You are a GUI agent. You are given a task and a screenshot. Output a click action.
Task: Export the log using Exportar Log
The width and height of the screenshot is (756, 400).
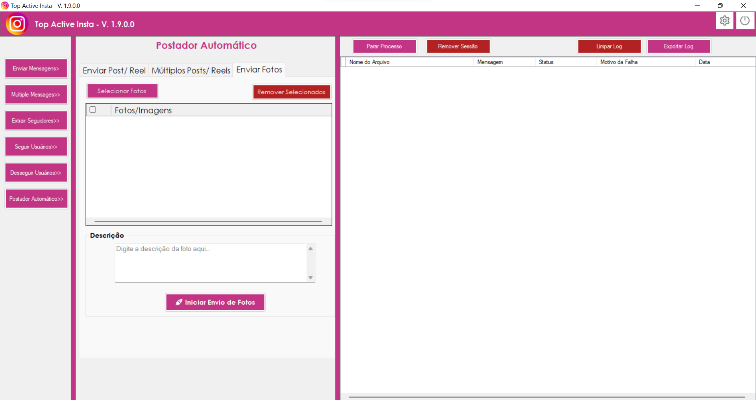(x=678, y=46)
